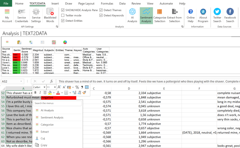This screenshot has width=240, height=148.
Task: Click the merge and center icon
Action: click(x=87, y=87)
